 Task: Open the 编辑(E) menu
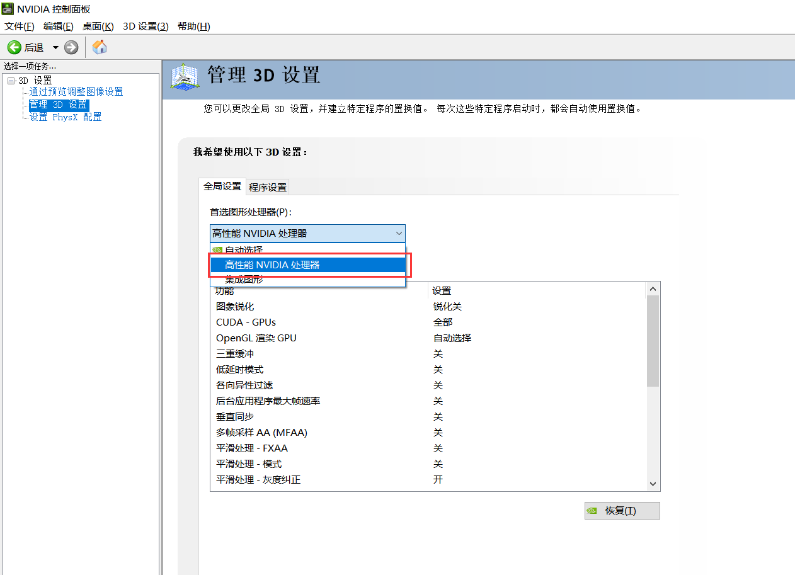pyautogui.click(x=59, y=26)
